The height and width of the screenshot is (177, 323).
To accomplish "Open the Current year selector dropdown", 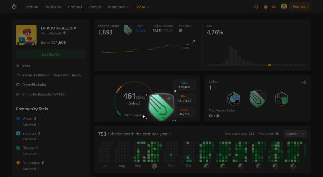I will pyautogui.click(x=296, y=134).
